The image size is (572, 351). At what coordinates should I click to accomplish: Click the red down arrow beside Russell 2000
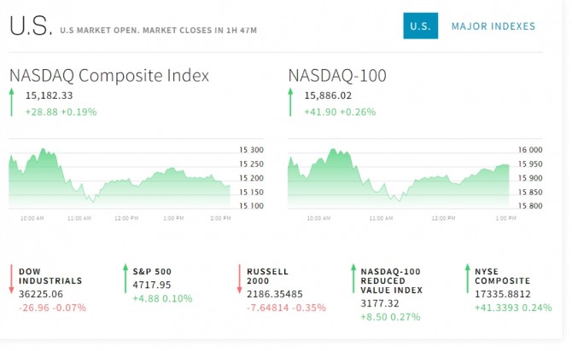(240, 279)
